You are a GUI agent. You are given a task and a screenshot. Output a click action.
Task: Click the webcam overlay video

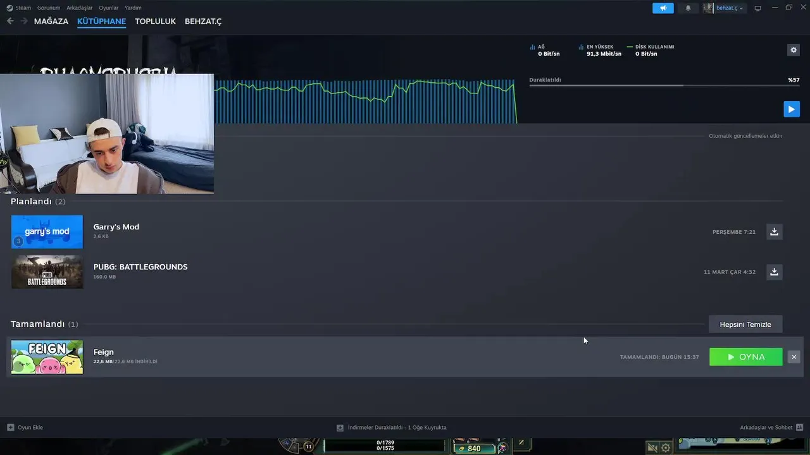107,133
